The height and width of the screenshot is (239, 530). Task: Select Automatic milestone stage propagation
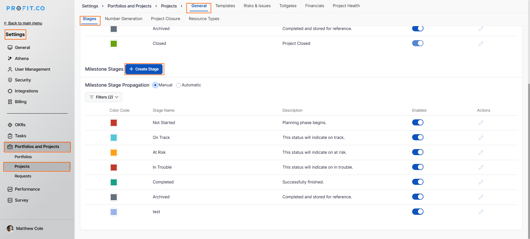[179, 85]
